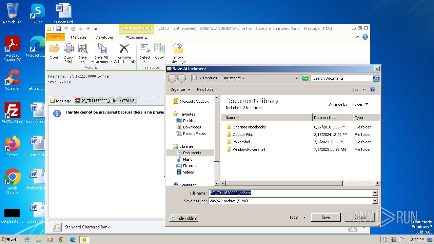Screen dimensions: 434x244
Task: Click the volume icon in system tray
Action: [x=386, y=240]
